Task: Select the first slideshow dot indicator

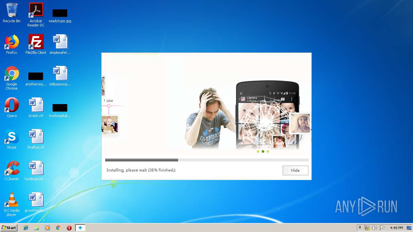Action: click(x=258, y=151)
